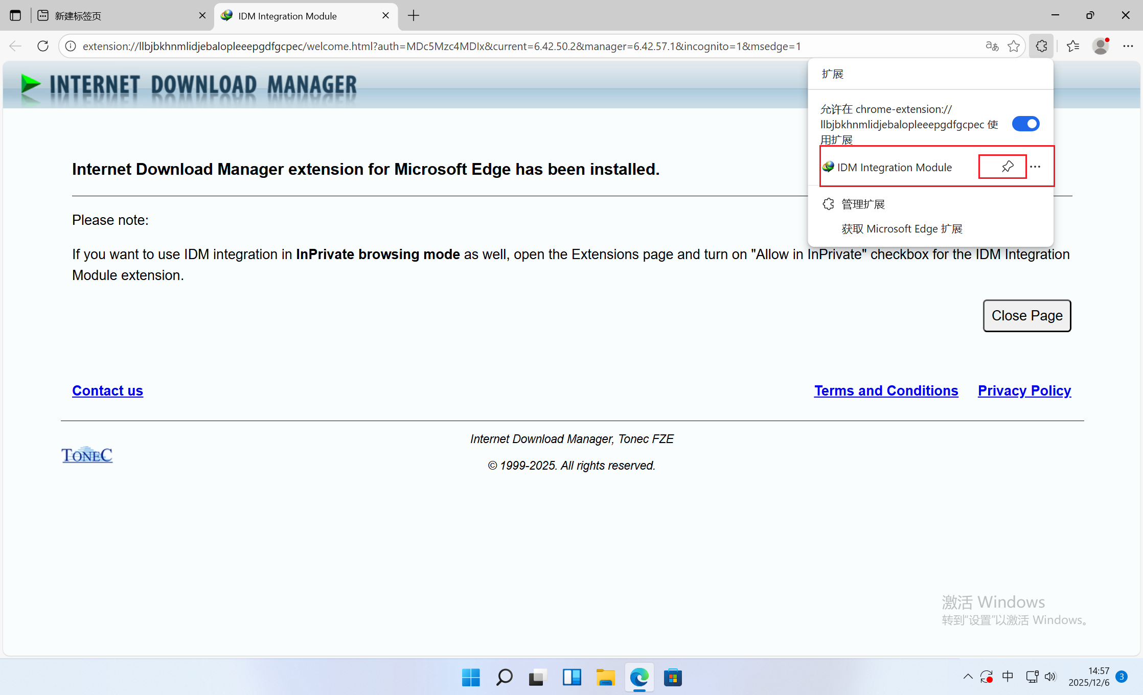Add this page to favorites star
Screen dimensions: 1143x695
click(1014, 46)
